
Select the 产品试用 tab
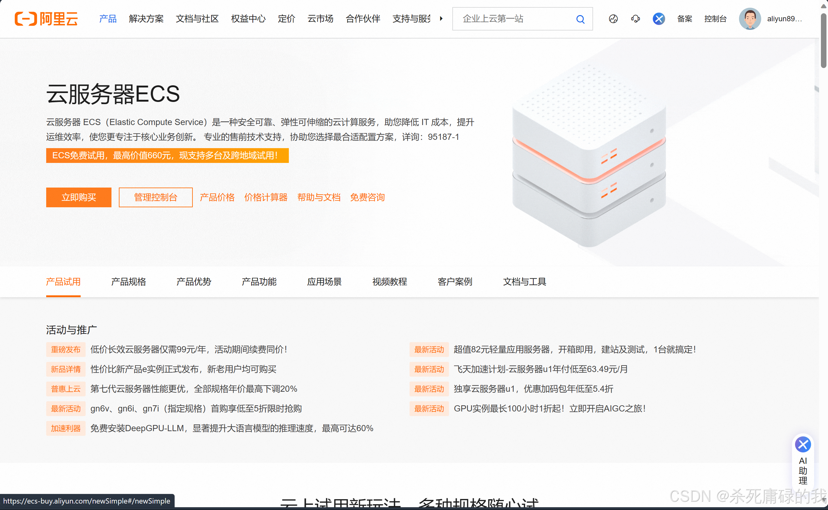[x=63, y=282]
